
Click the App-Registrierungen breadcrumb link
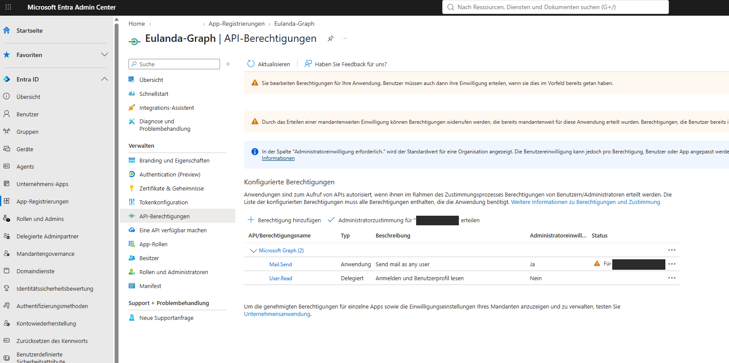click(237, 24)
